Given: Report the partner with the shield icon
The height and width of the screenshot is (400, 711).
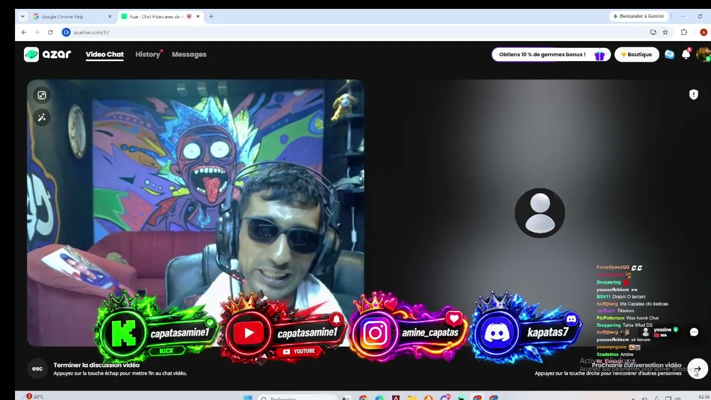Looking at the screenshot, I should [x=693, y=94].
